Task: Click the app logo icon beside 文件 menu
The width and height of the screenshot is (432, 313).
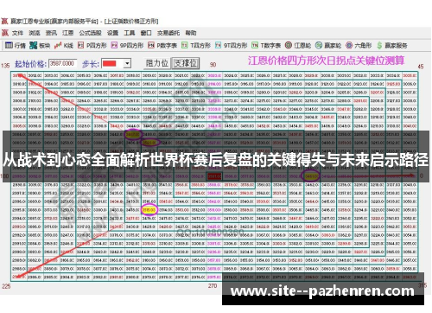Action: click(x=5, y=33)
